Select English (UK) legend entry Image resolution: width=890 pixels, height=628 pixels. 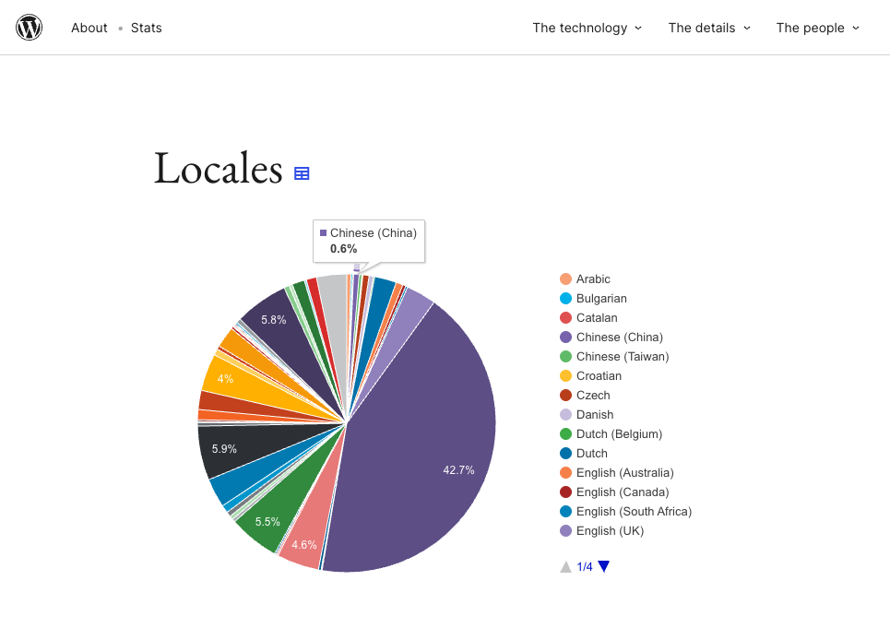(610, 531)
